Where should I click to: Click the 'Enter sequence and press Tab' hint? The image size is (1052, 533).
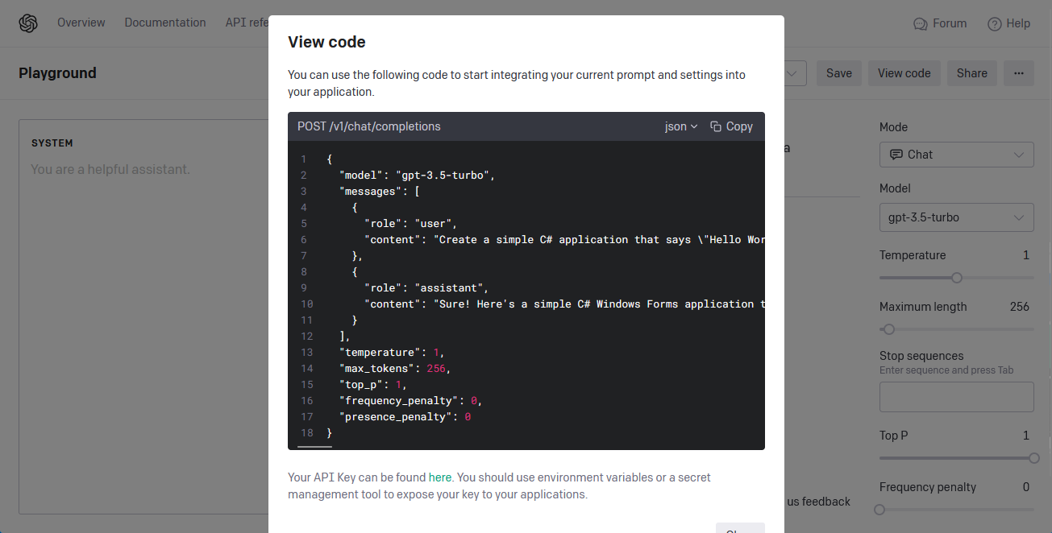pos(946,370)
